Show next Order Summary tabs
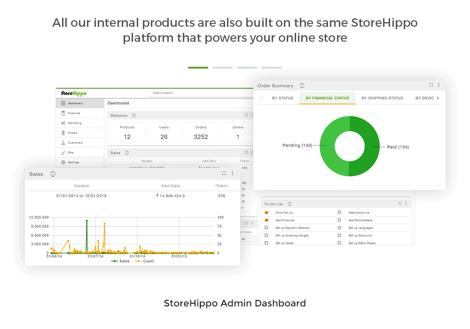This screenshot has width=470, height=329. tap(438, 98)
